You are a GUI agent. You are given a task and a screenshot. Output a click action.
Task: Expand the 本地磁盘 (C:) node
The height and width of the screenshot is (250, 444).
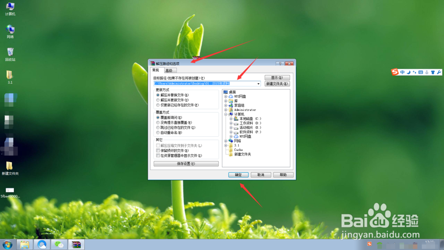[x=231, y=119]
